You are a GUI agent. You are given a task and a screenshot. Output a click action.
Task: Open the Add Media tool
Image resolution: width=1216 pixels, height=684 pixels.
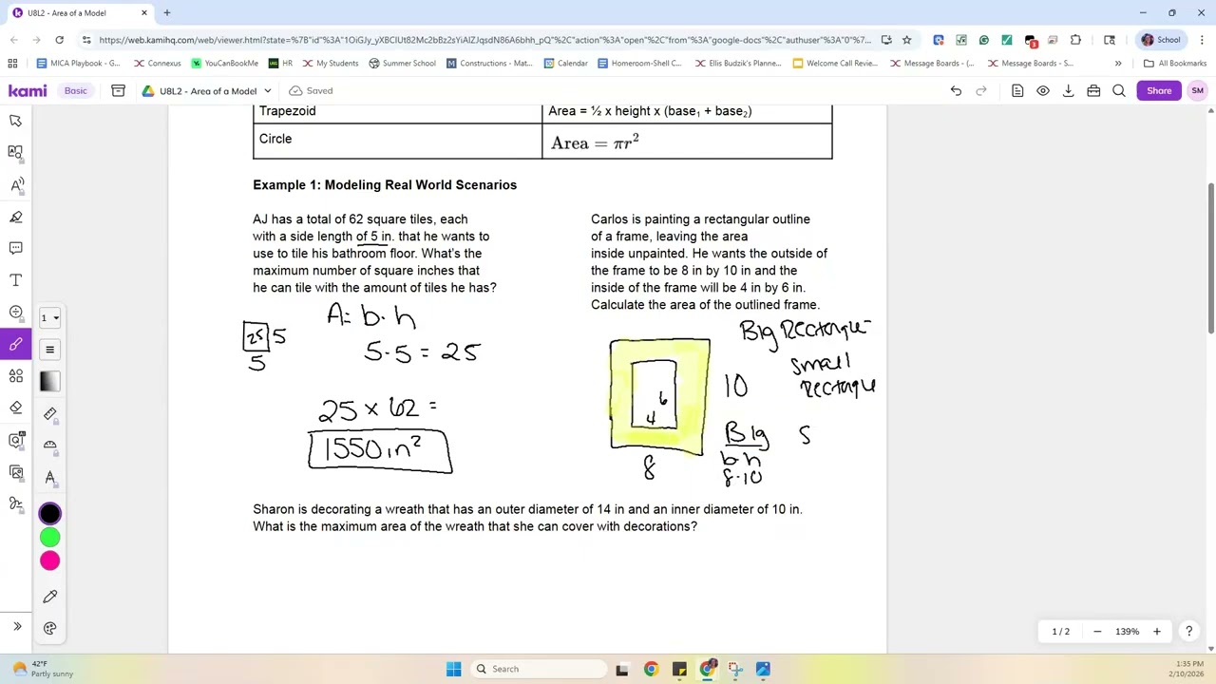(x=16, y=440)
